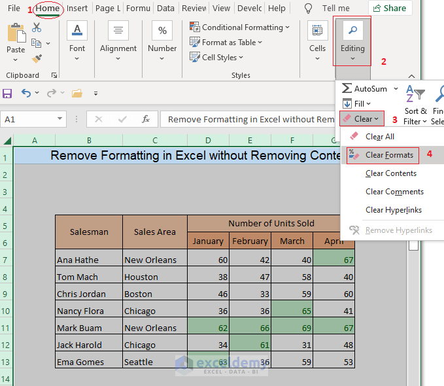
Task: Click the Sales Area header cell
Action: point(155,232)
